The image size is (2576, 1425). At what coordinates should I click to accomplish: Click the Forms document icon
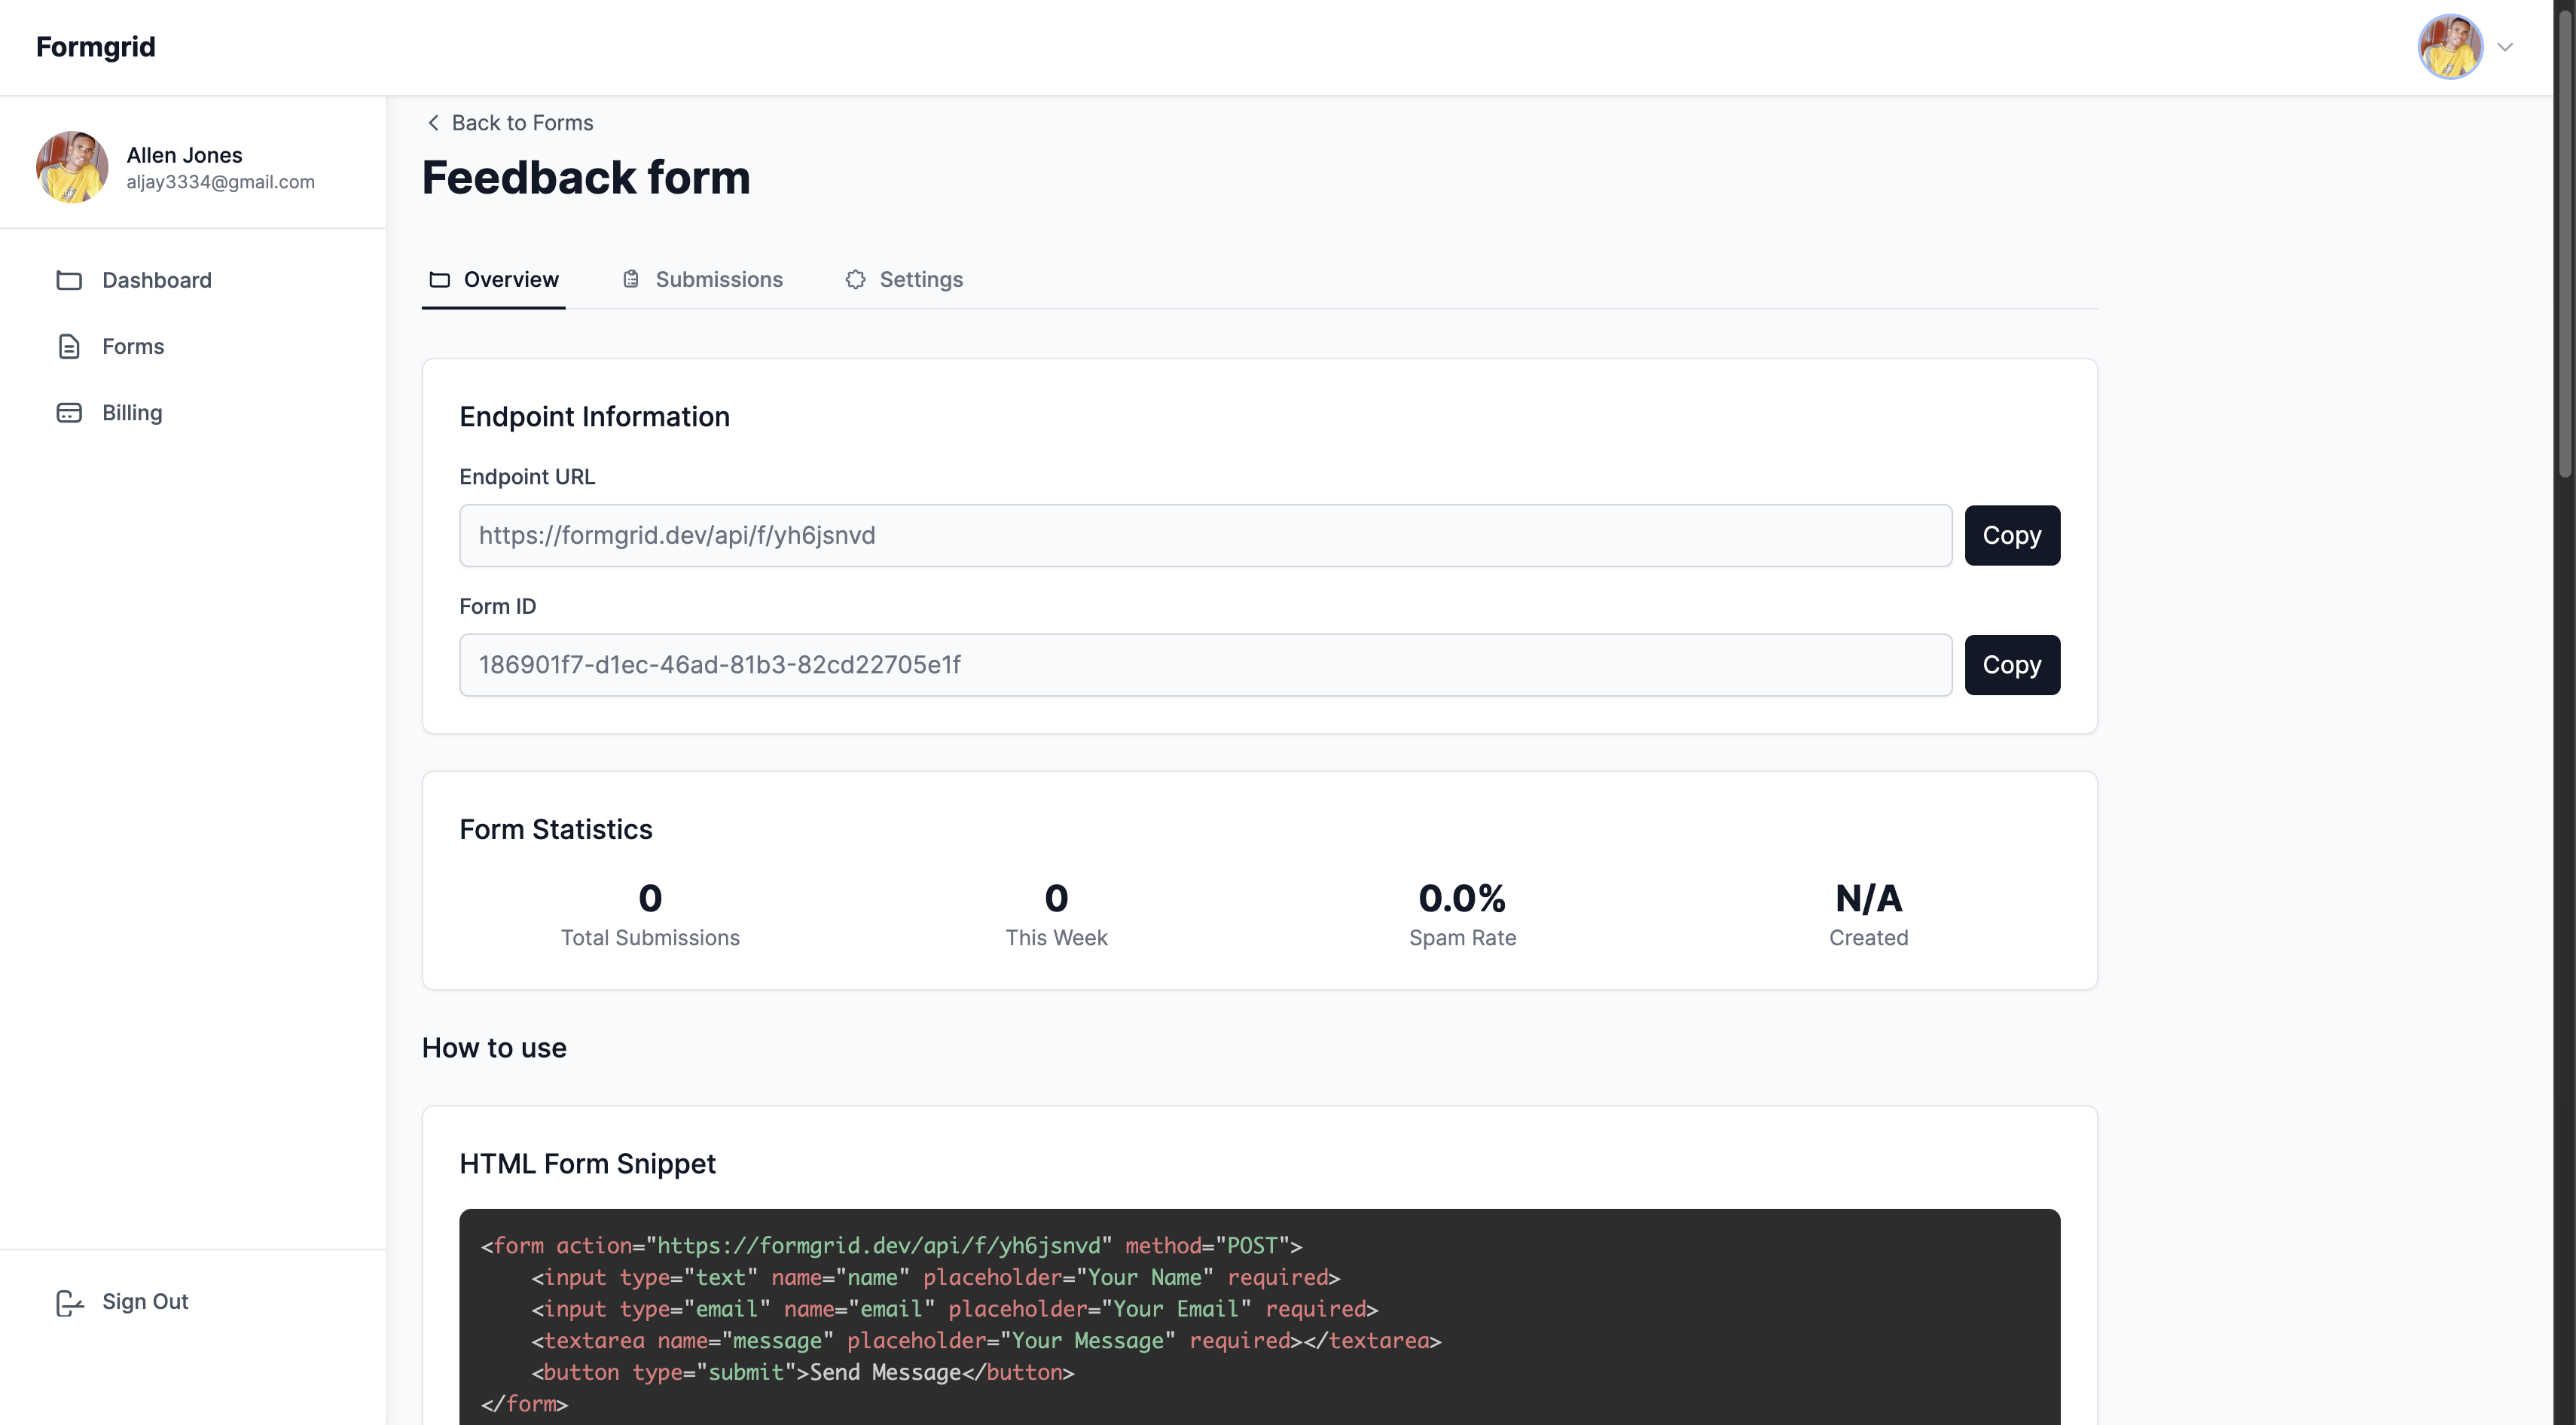tap(68, 346)
